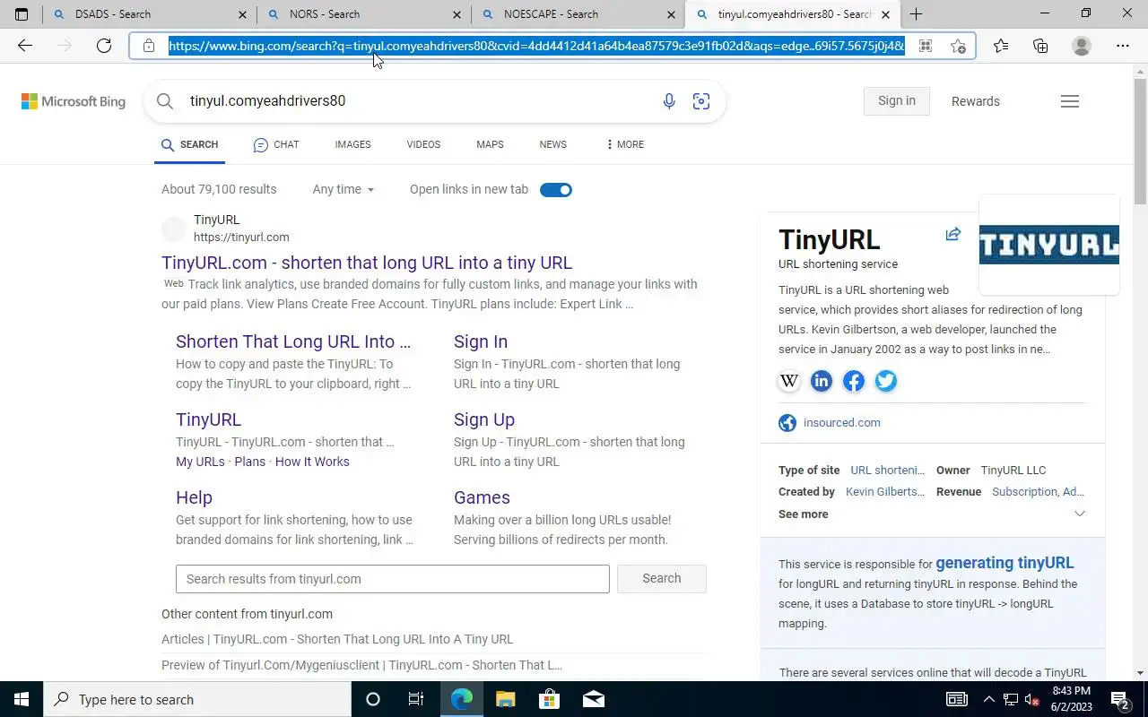Click the magnifier icon in Bing search box

coord(165,101)
